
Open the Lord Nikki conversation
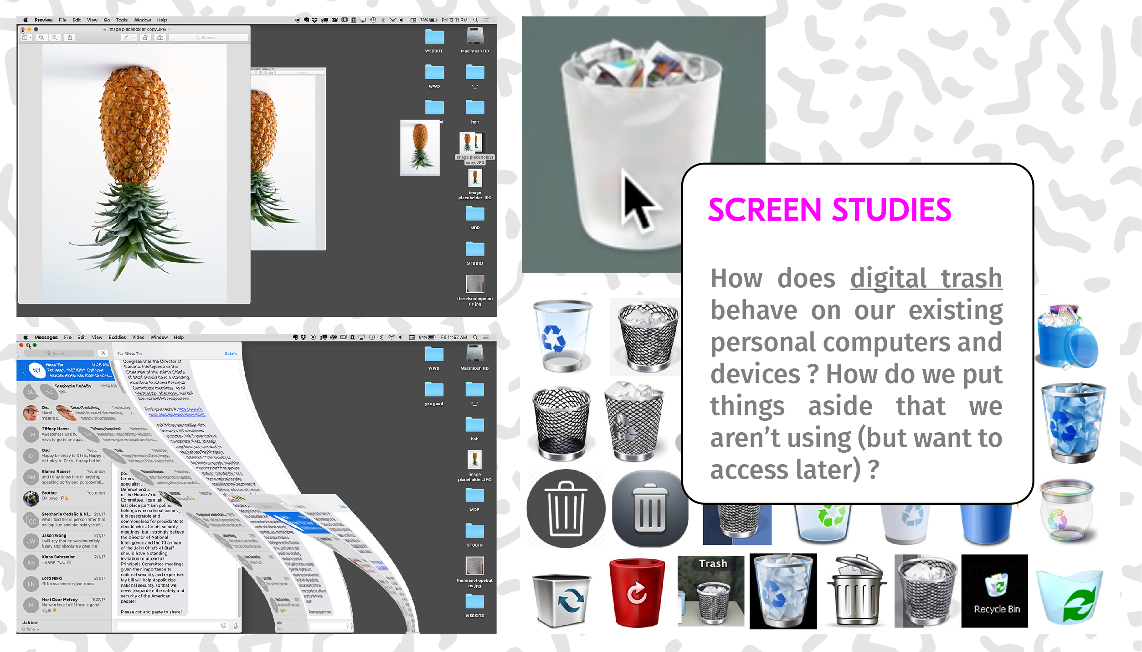pyautogui.click(x=64, y=583)
